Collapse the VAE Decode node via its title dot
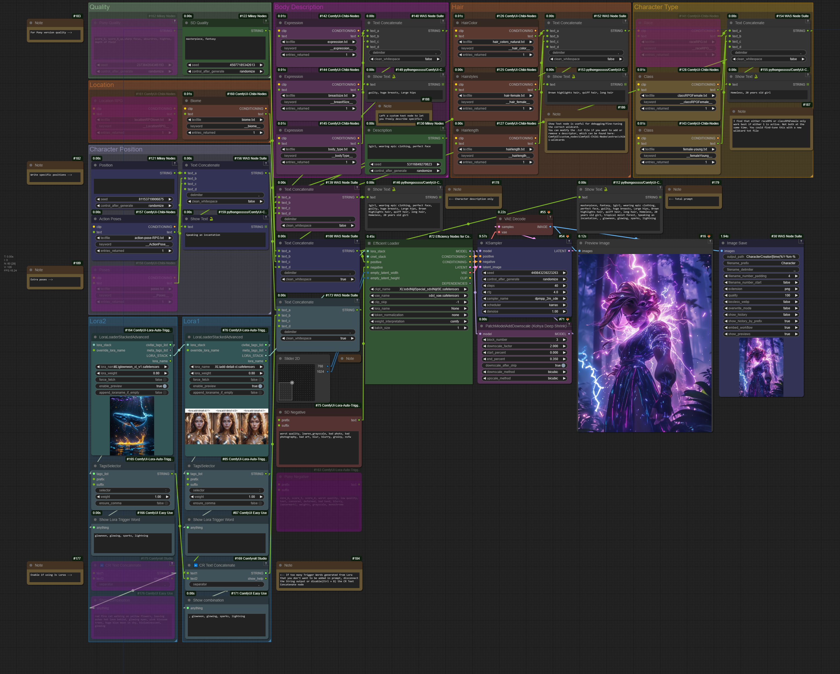 pos(500,219)
